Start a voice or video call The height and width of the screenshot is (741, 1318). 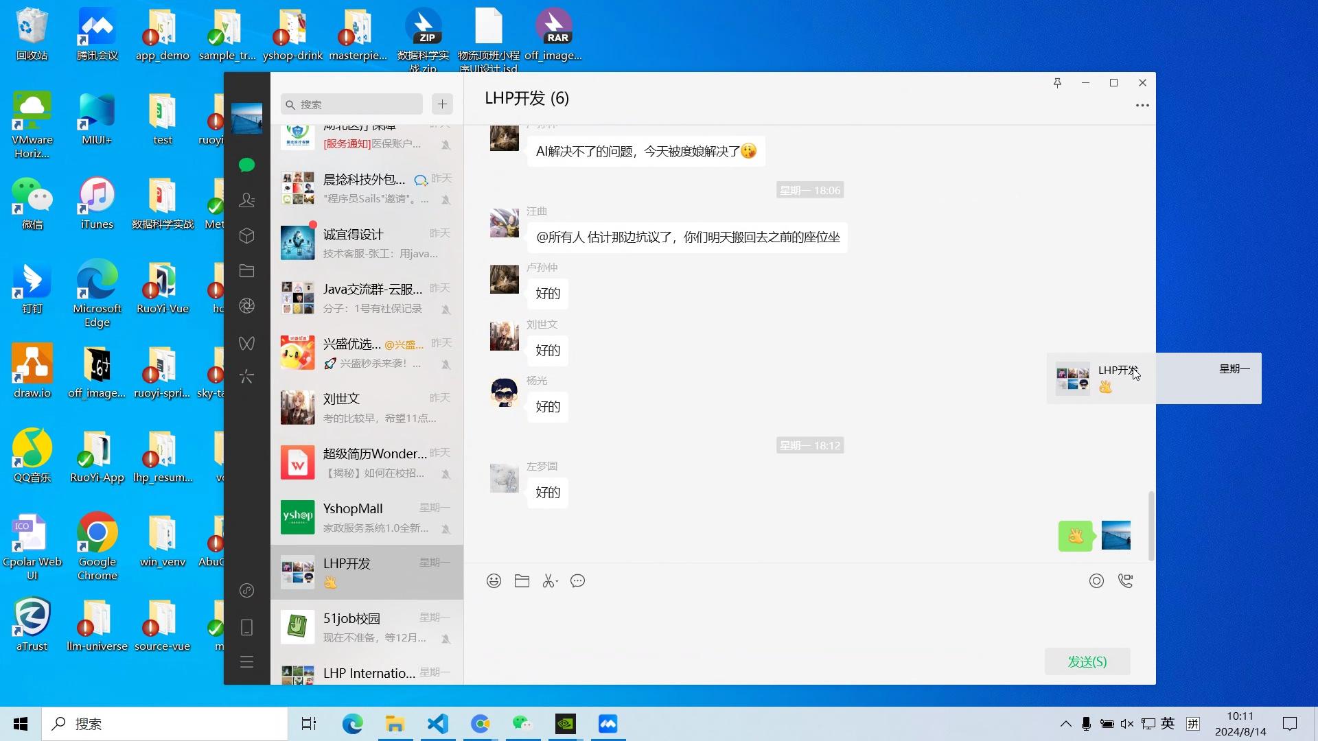coord(1126,581)
